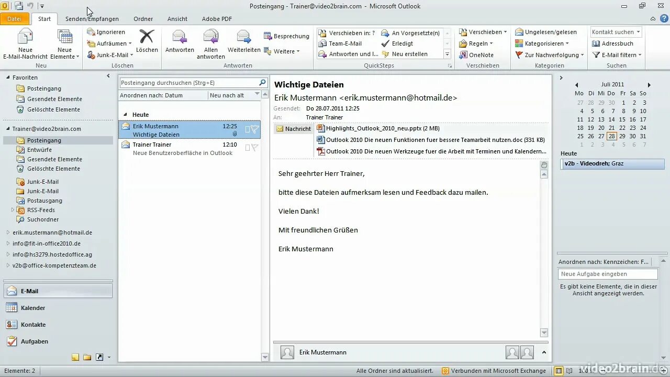Open the Aufräumen dropdown

point(109,43)
